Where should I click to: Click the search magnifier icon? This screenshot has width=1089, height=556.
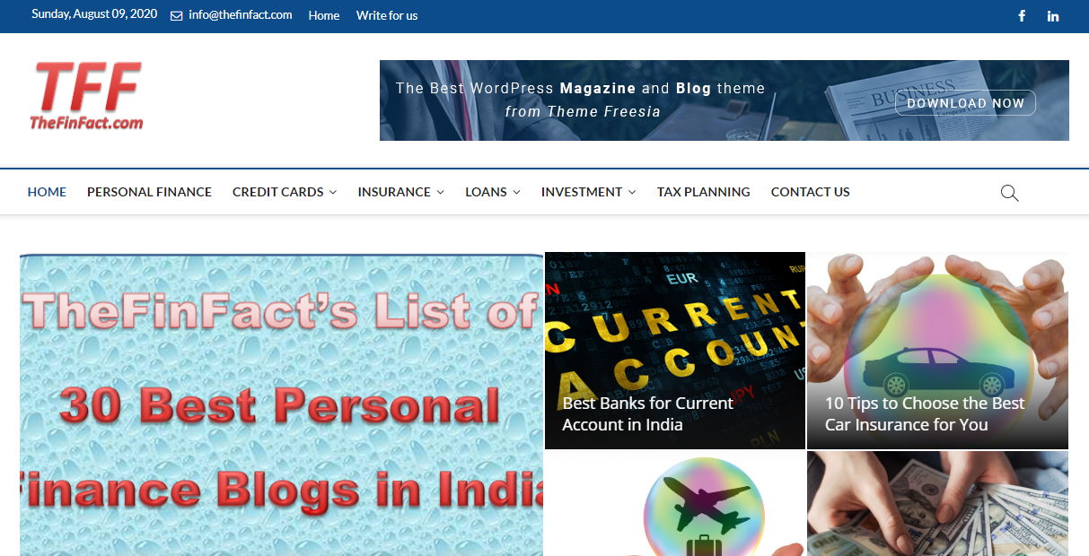coord(1009,193)
